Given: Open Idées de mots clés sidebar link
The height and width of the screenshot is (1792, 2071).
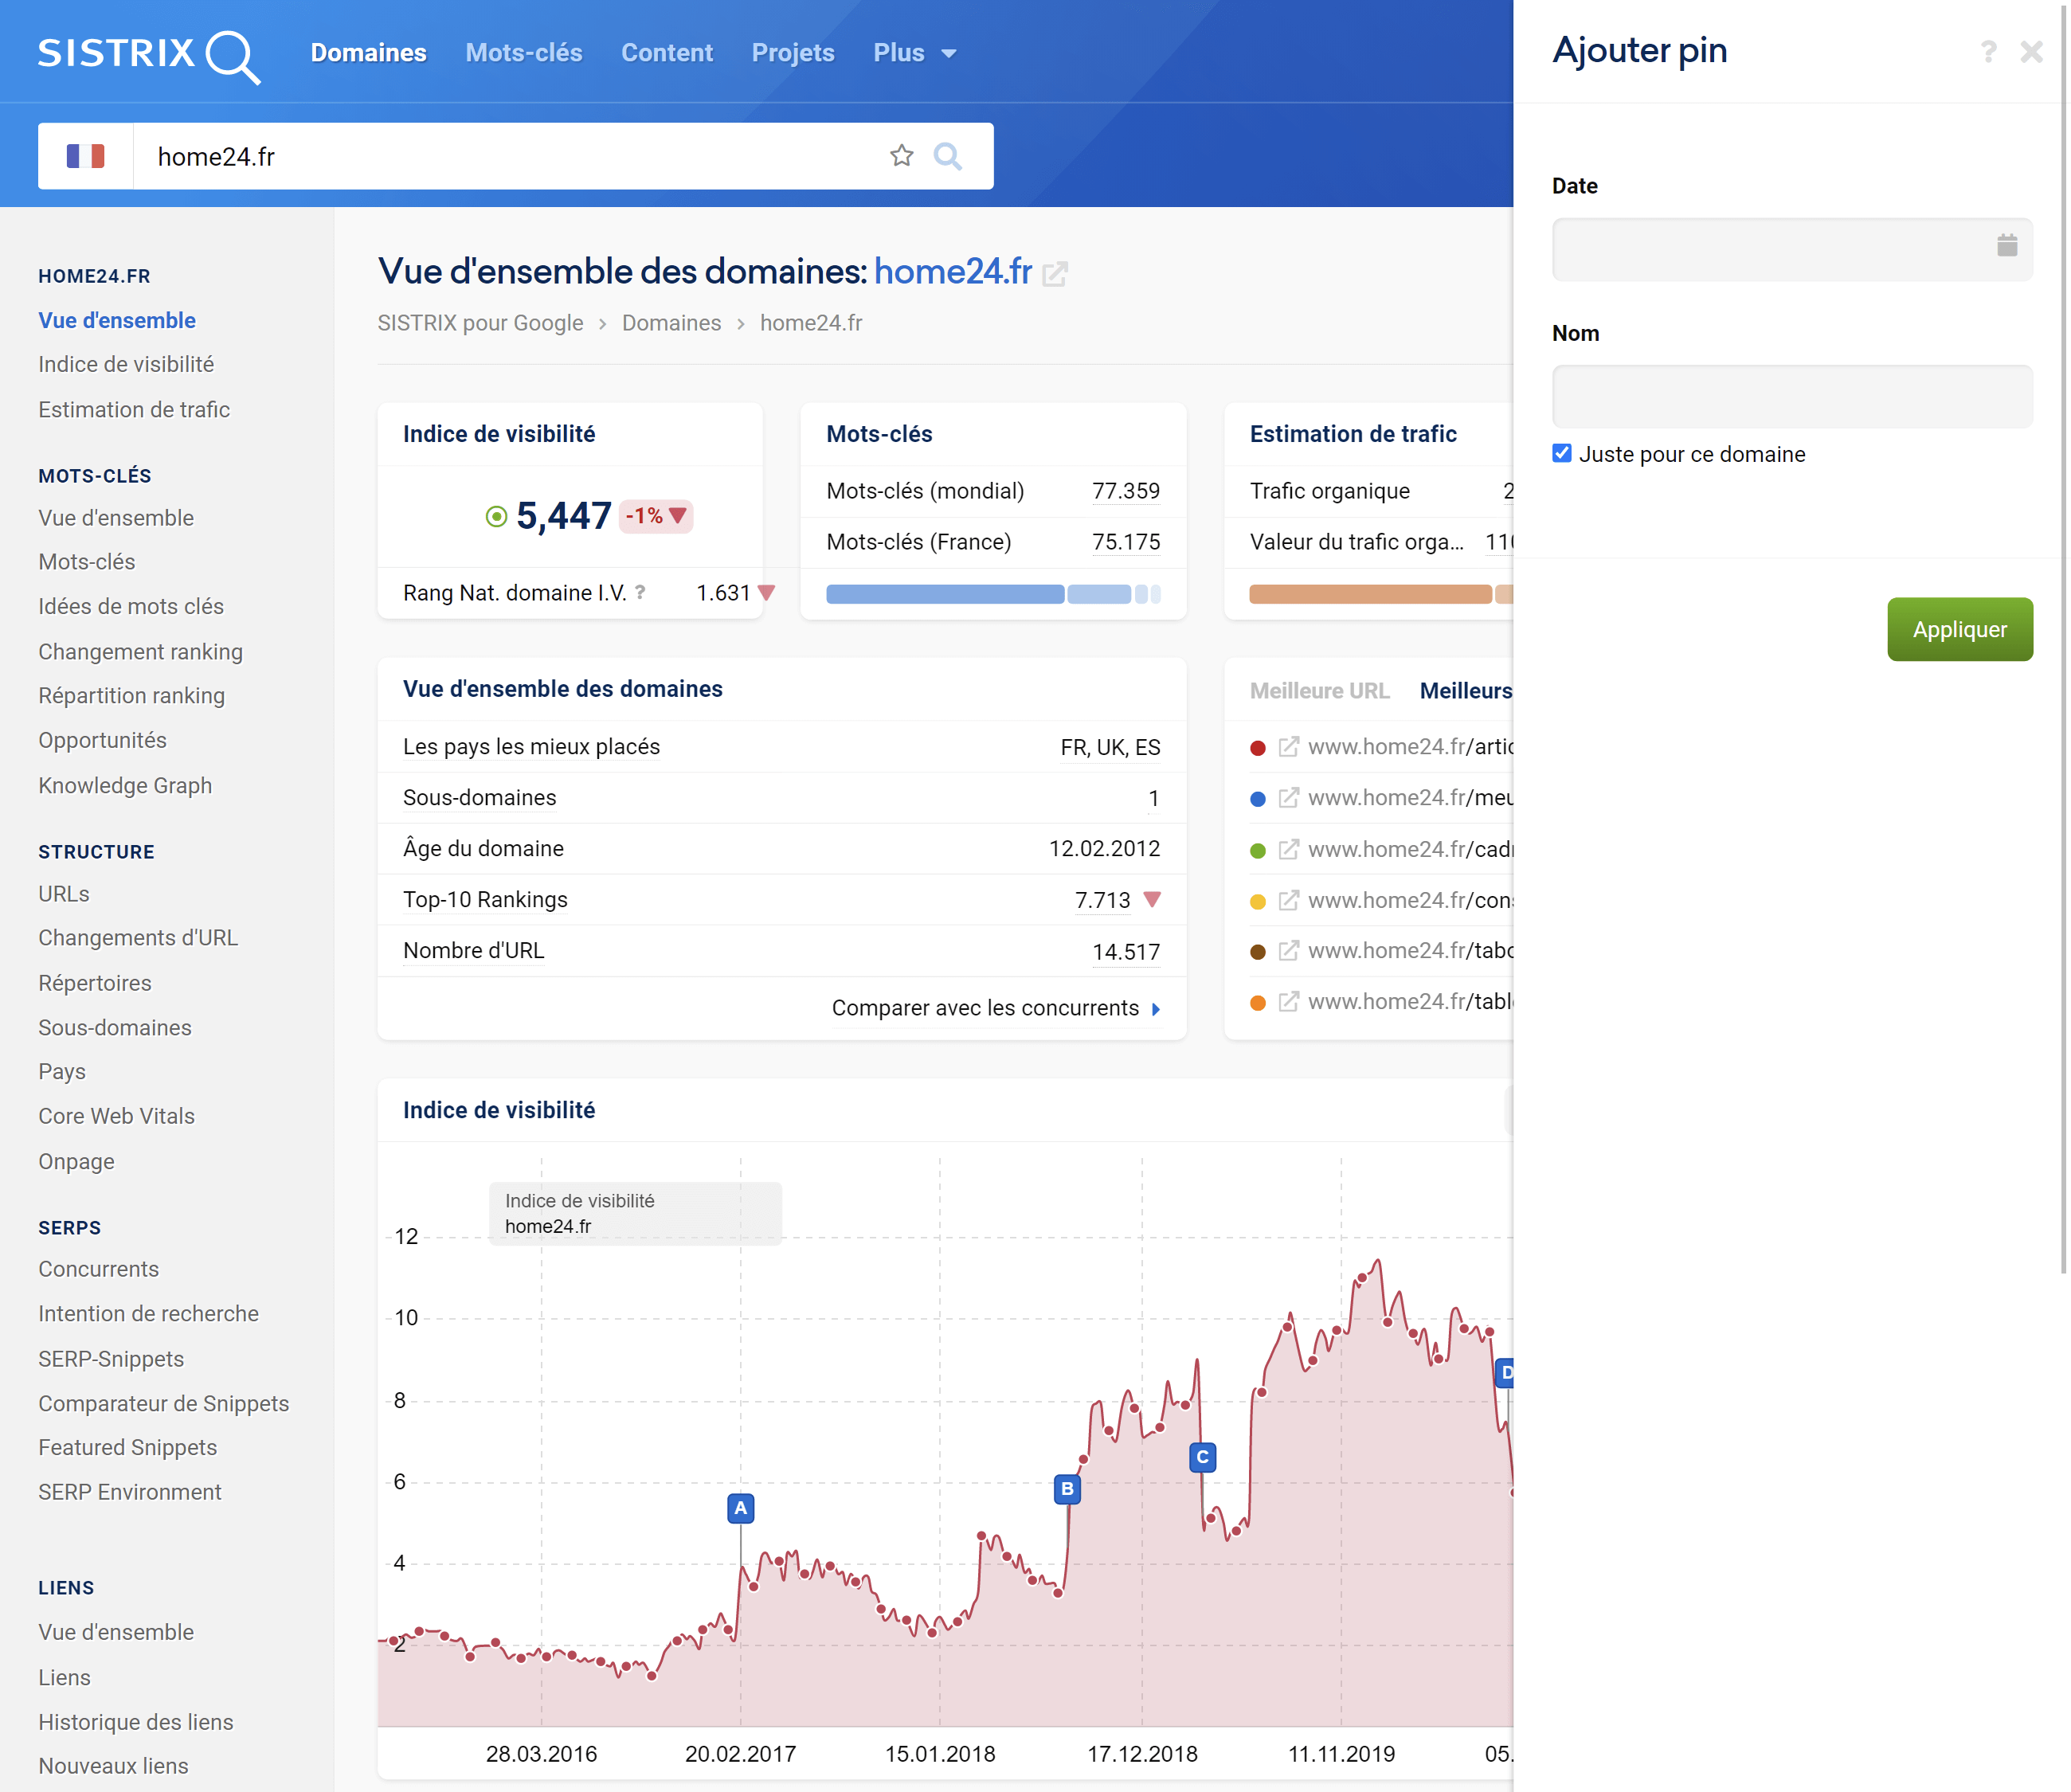Looking at the screenshot, I should tap(131, 606).
